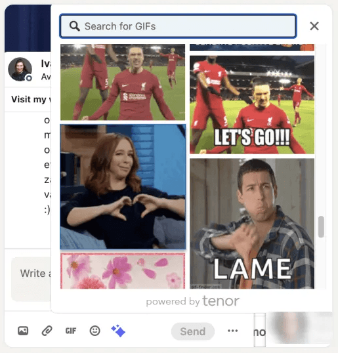Viewport: 338px width, 353px height.
Task: Select the LET'S GO!!! soccer GIF
Action: tap(252, 105)
